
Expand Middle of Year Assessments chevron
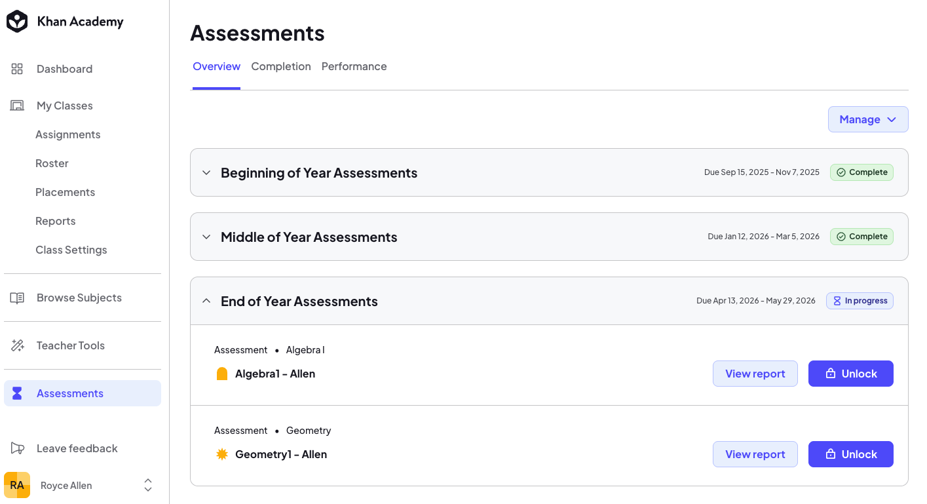(206, 237)
